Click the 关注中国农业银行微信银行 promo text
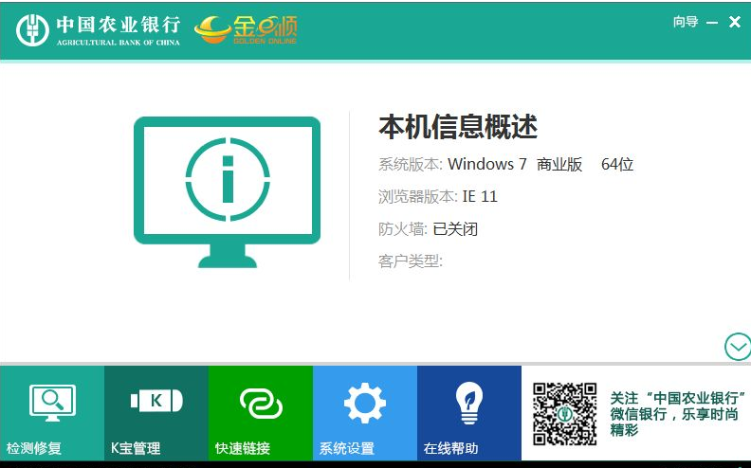This screenshot has width=751, height=468. 678,414
